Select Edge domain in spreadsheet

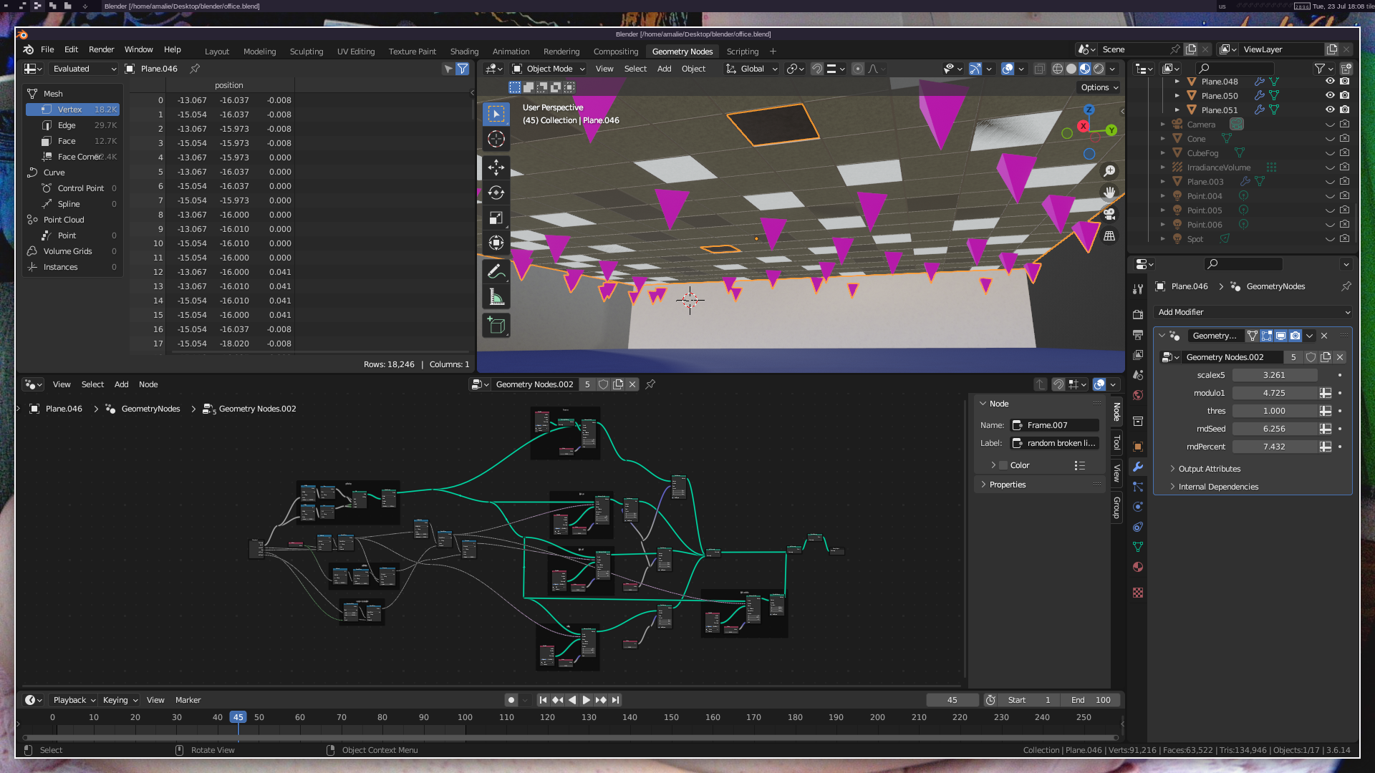(x=67, y=125)
